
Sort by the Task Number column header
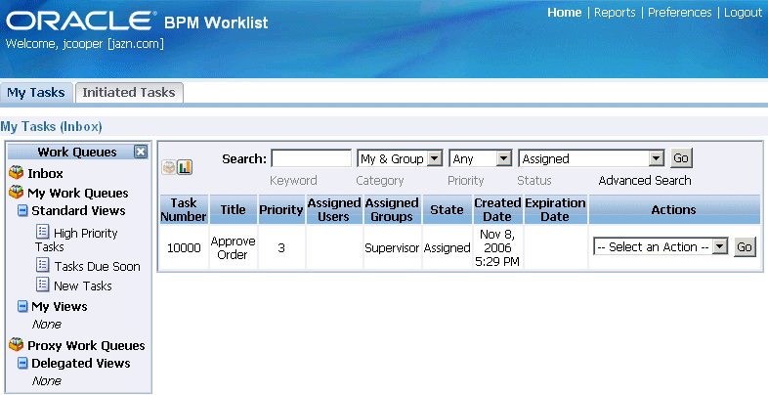[184, 210]
